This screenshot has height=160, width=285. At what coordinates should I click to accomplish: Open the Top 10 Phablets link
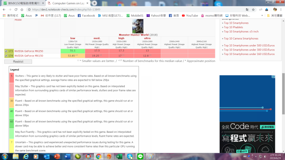pyautogui.click(x=234, y=27)
